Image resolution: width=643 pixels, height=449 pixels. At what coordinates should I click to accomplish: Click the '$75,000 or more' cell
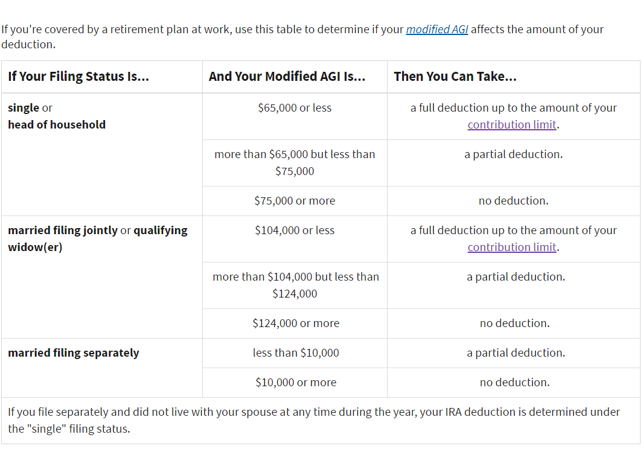coord(295,201)
